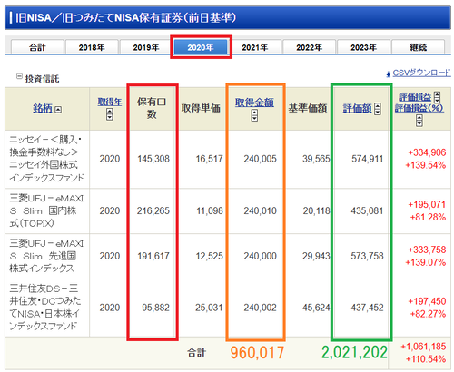
Task: Click the 取得金額 value 240,010
Action: point(261,210)
